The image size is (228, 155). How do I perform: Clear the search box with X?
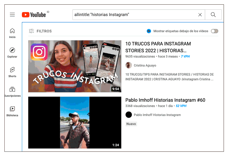click(x=200, y=15)
